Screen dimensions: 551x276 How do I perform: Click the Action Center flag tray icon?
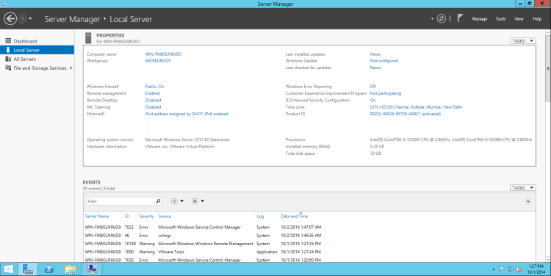pos(502,269)
